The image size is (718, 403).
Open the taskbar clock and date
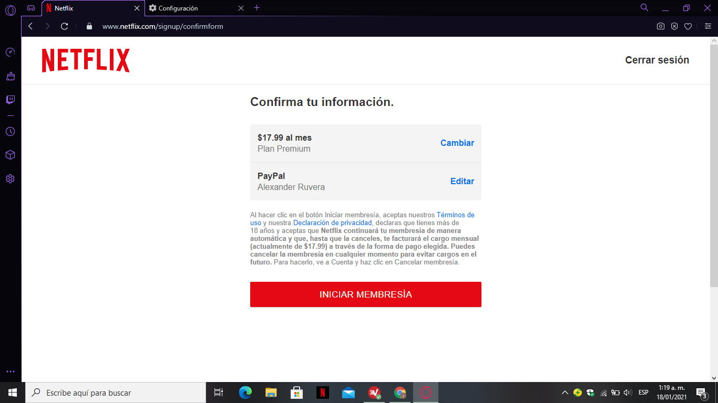tap(672, 393)
